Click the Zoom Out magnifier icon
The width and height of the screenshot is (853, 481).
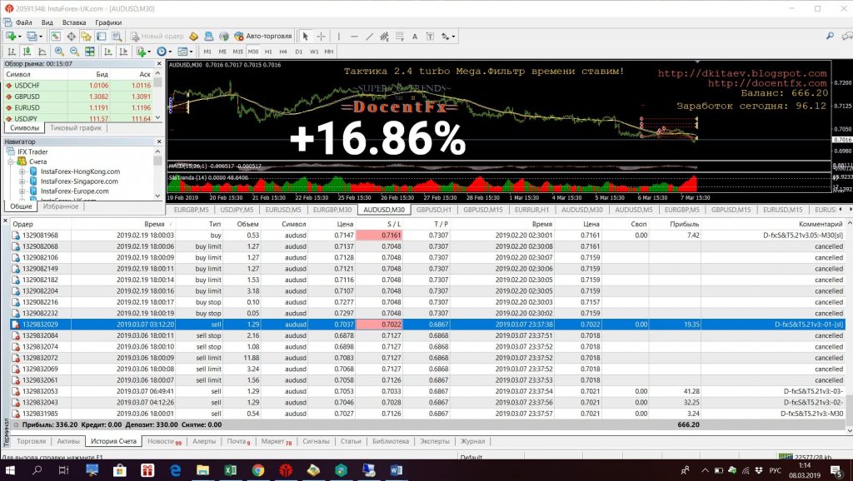pos(74,52)
